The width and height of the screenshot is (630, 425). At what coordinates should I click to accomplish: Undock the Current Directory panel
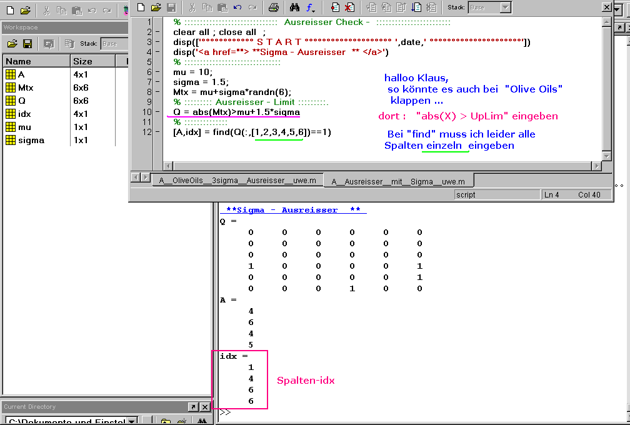pyautogui.click(x=193, y=407)
